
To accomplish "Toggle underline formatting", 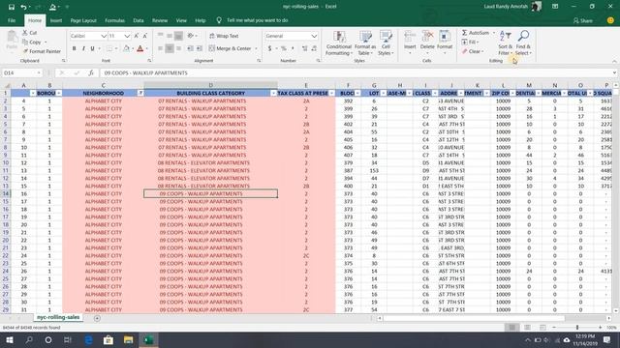I will pyautogui.click(x=93, y=48).
